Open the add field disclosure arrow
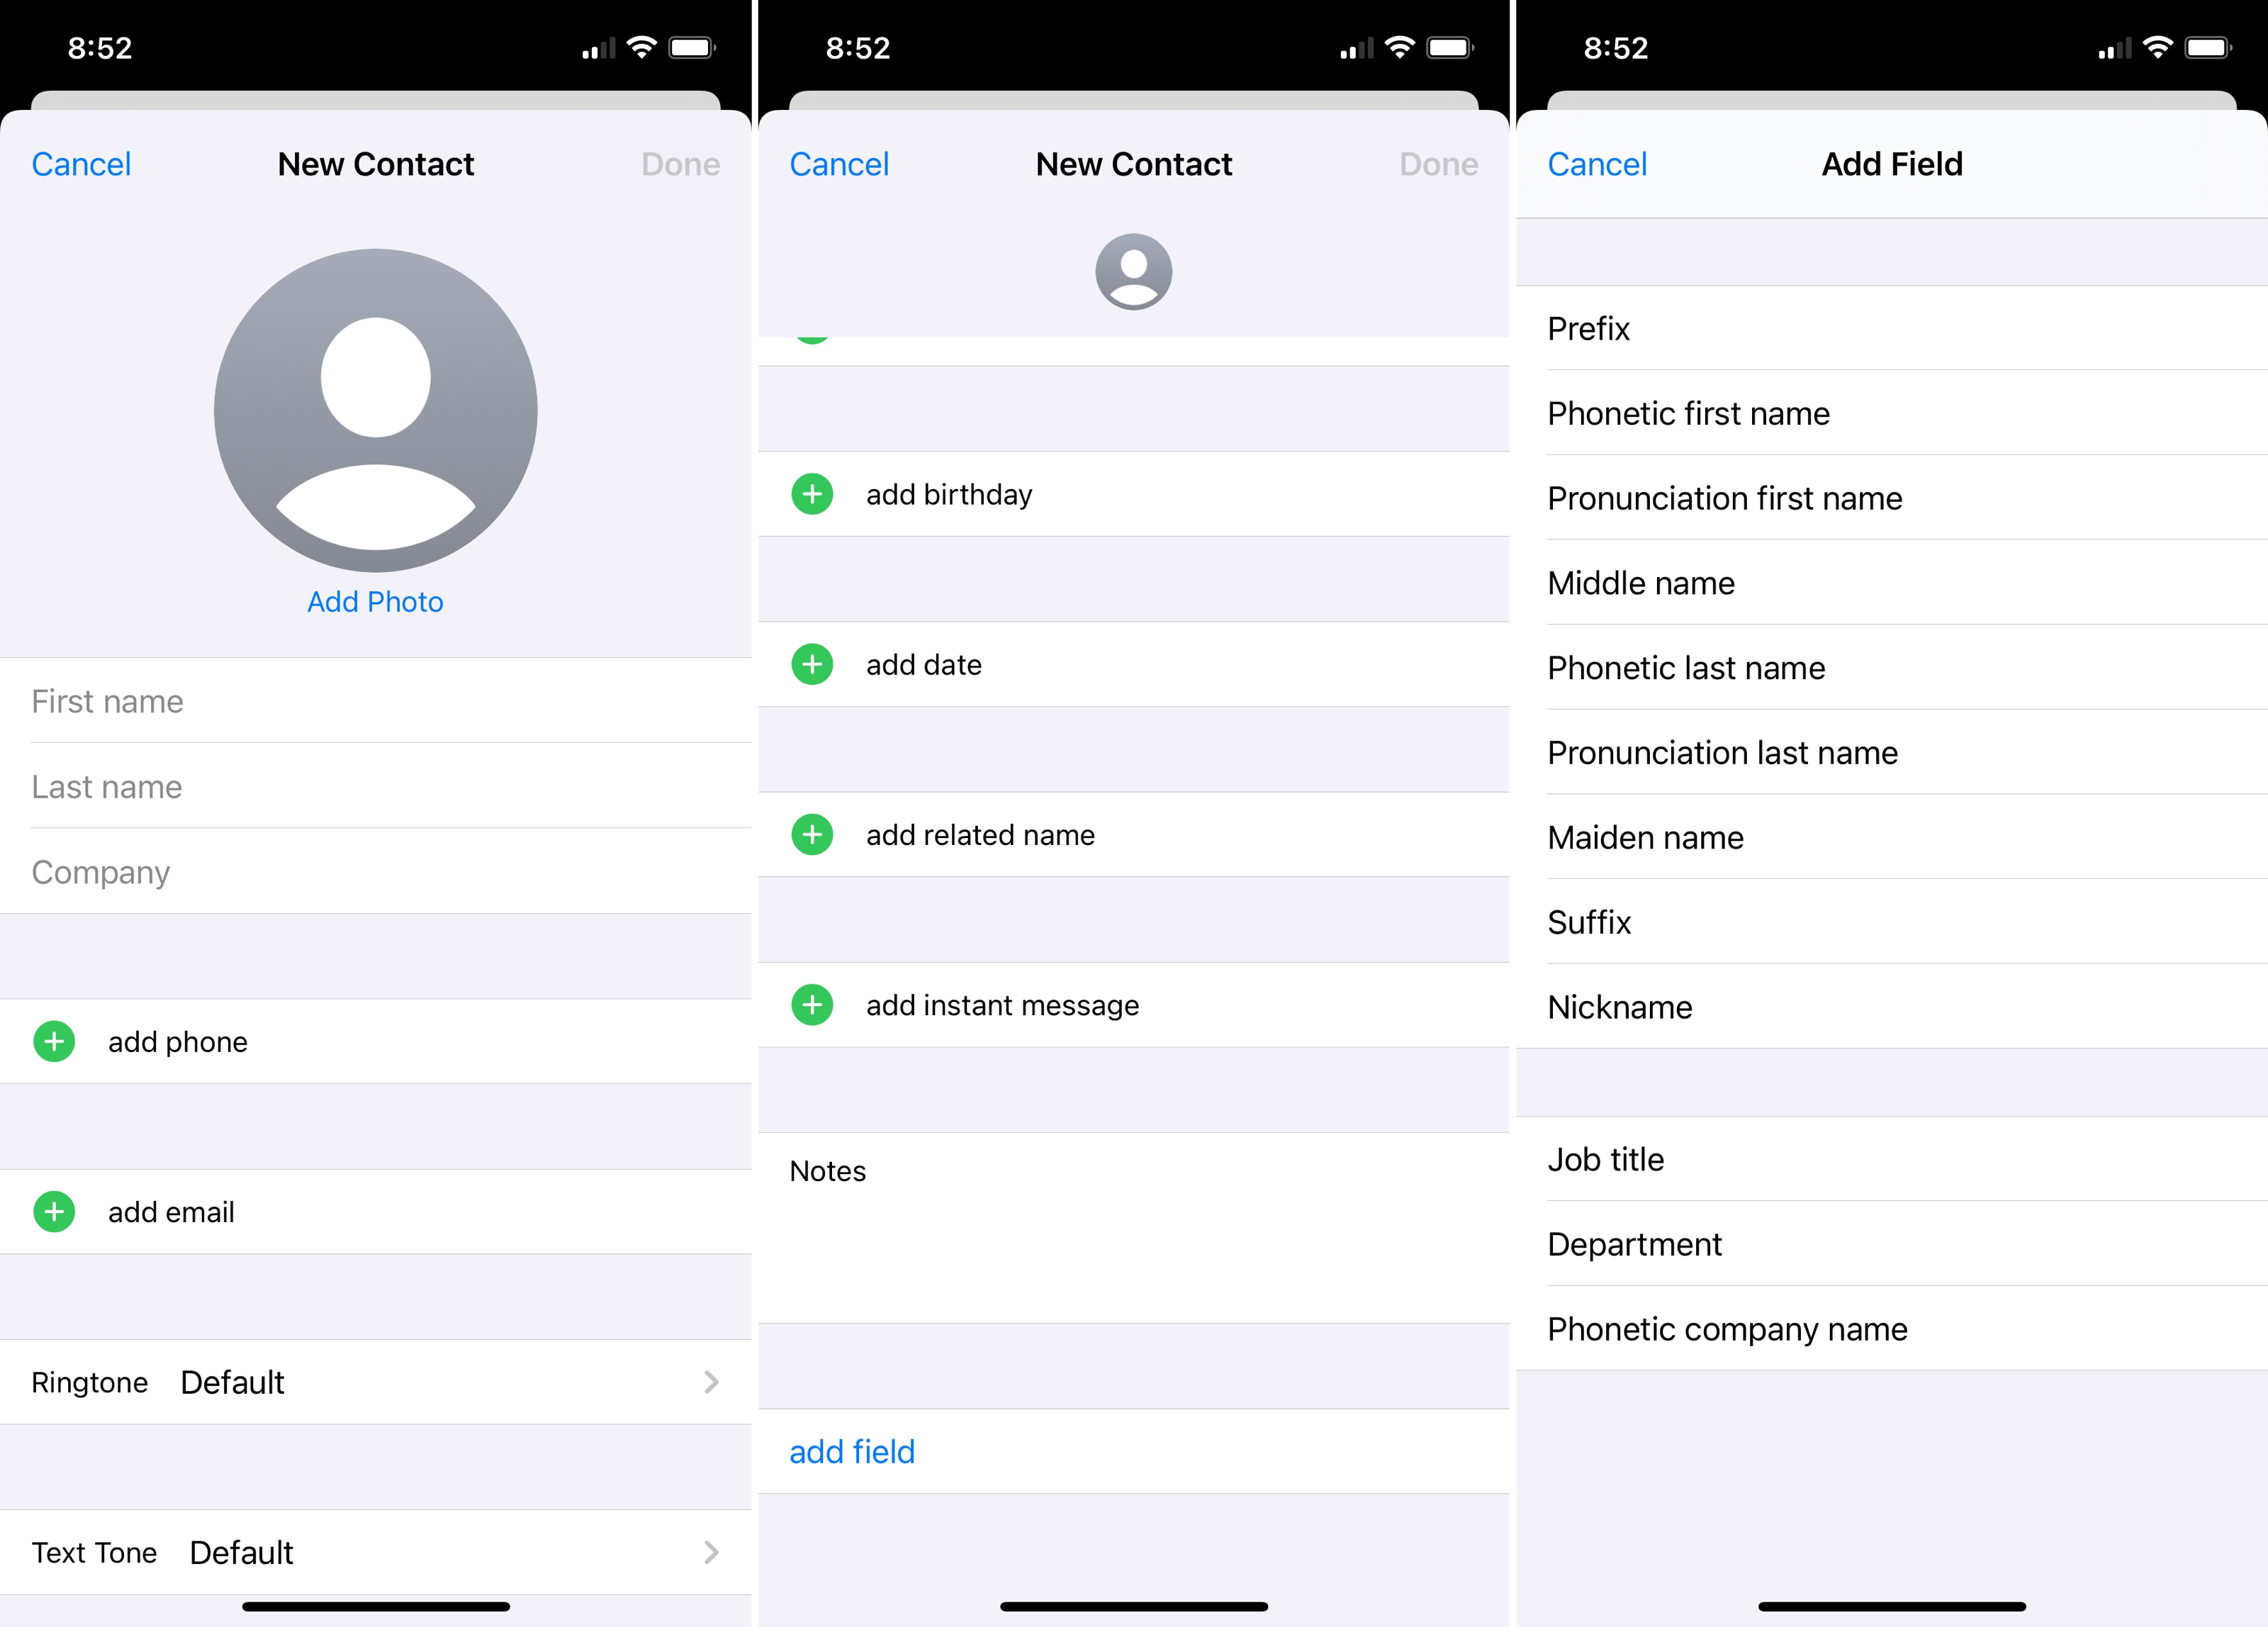2268x1627 pixels. 852,1451
